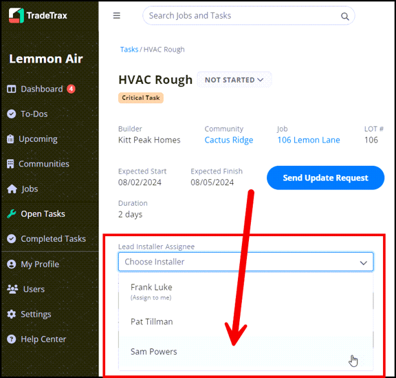Screen dimensions: 396x378
Task: Open the red 4 notification badge
Action: point(71,89)
